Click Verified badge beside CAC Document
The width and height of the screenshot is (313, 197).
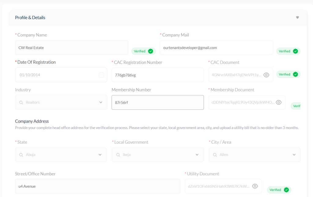tap(288, 74)
